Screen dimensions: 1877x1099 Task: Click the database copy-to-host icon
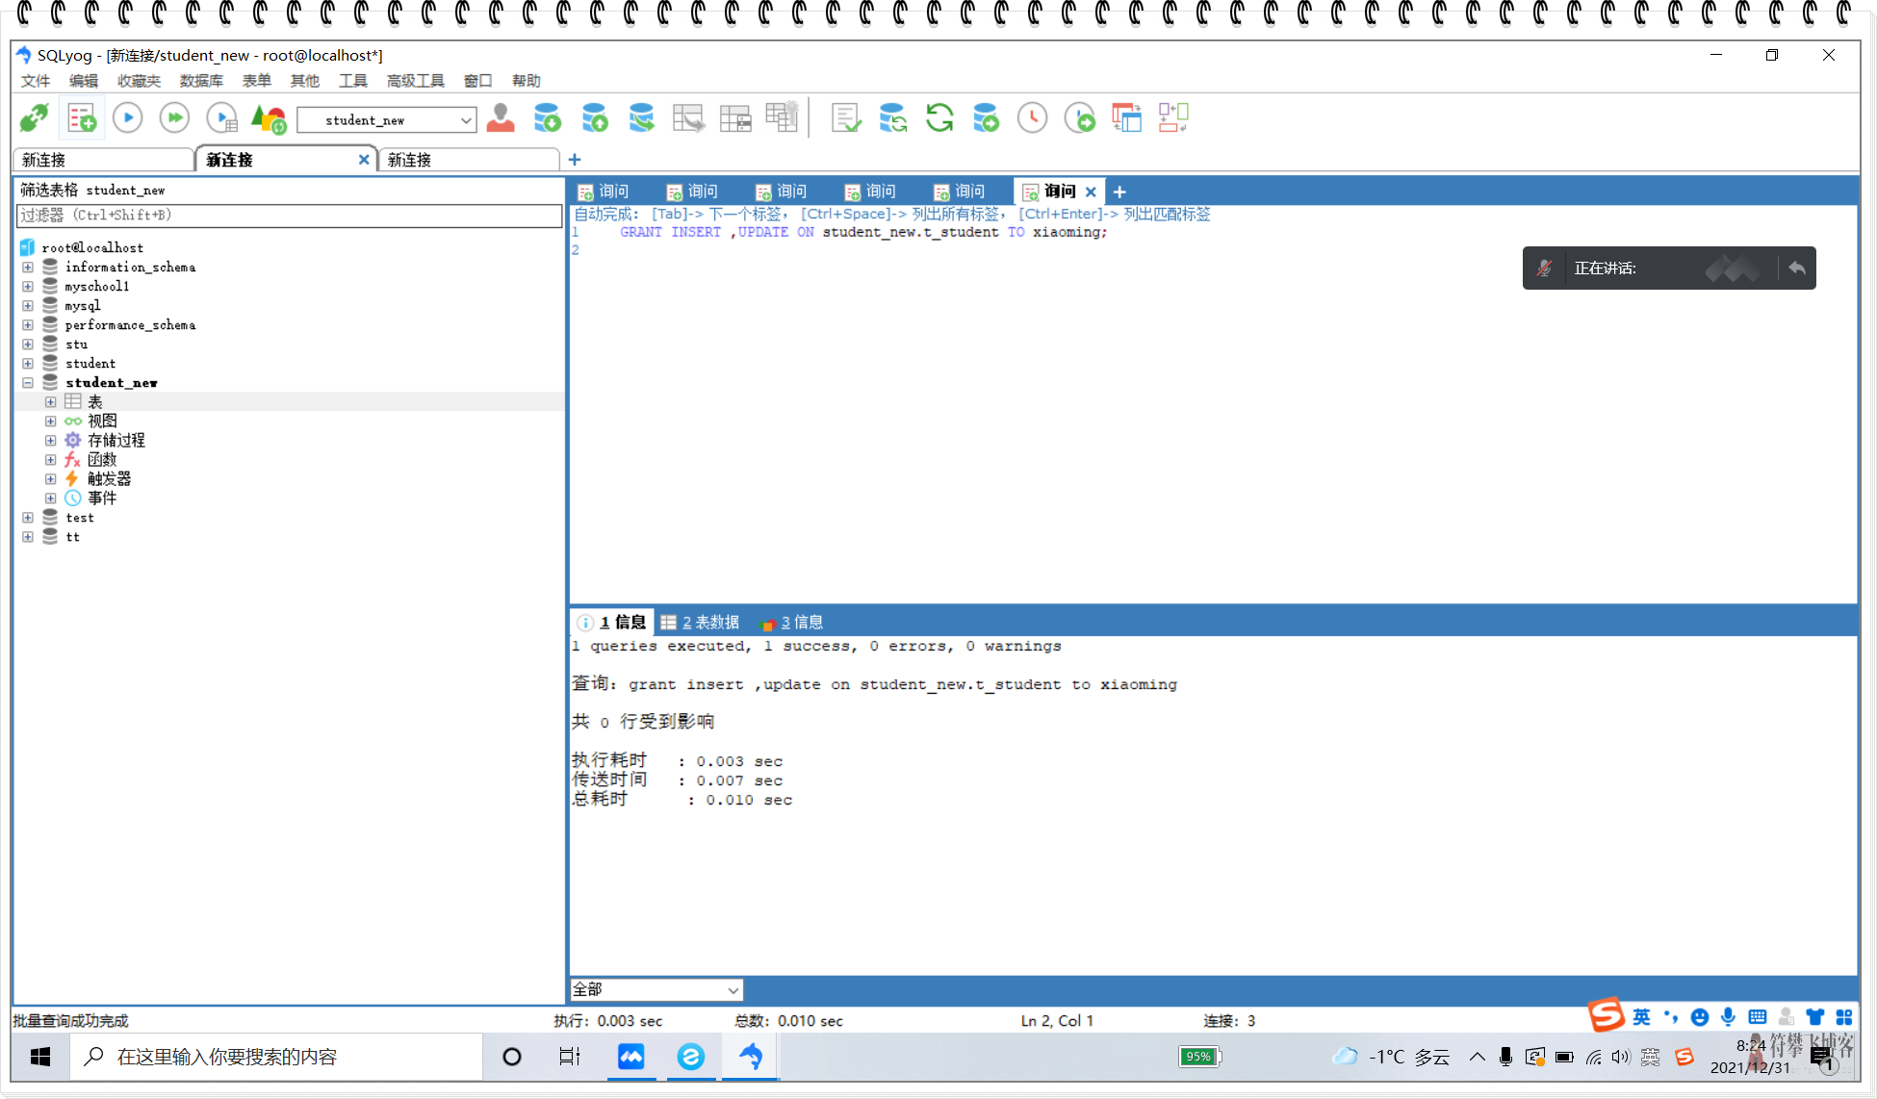click(641, 118)
